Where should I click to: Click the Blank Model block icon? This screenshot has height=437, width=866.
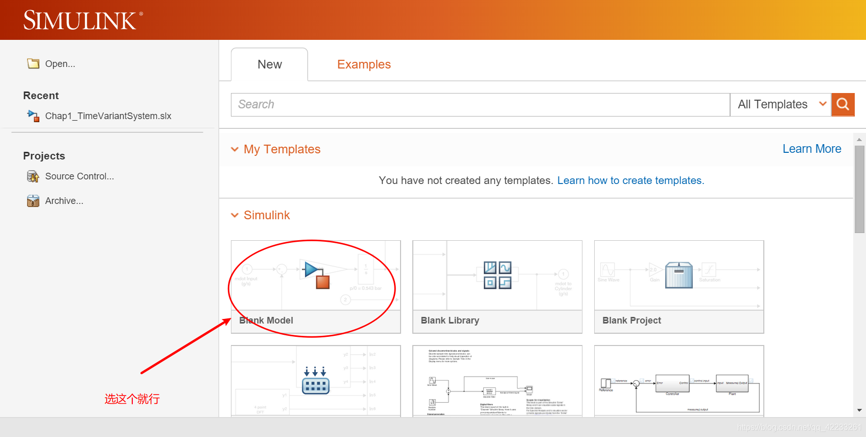tap(317, 275)
